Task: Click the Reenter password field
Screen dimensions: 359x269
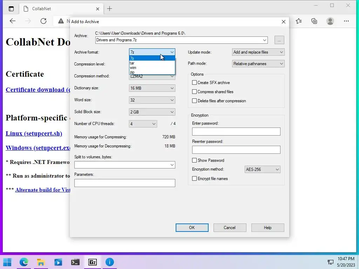Action: coord(236,150)
